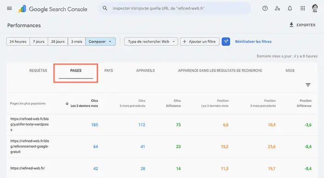
Task: Click the 15,2 position value
Action: [225, 146]
